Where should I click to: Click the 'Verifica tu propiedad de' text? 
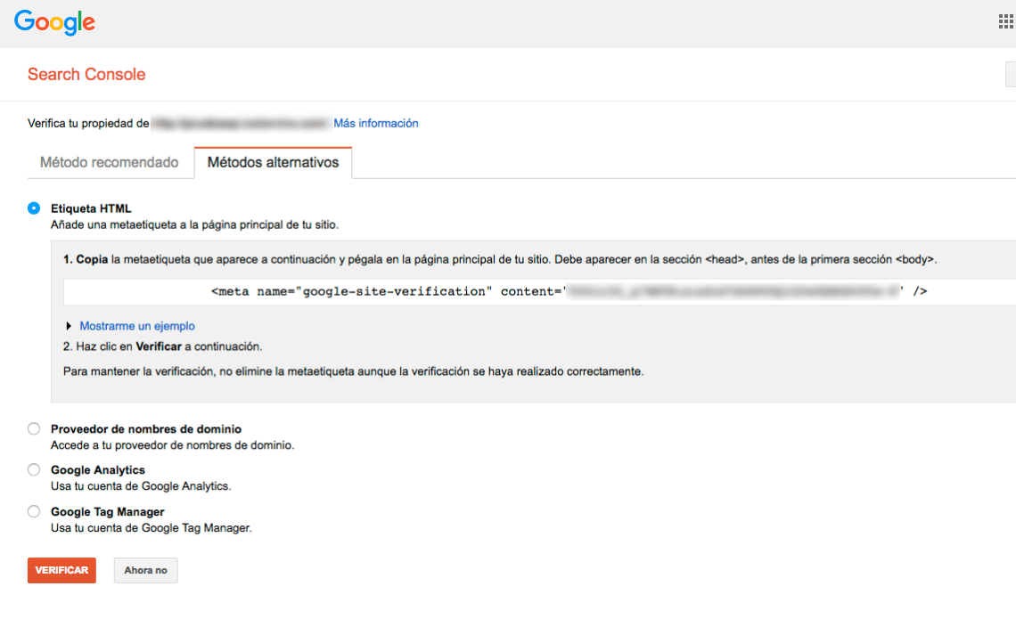[88, 123]
